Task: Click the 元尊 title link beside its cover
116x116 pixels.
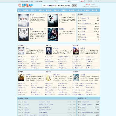Action: 60,15
